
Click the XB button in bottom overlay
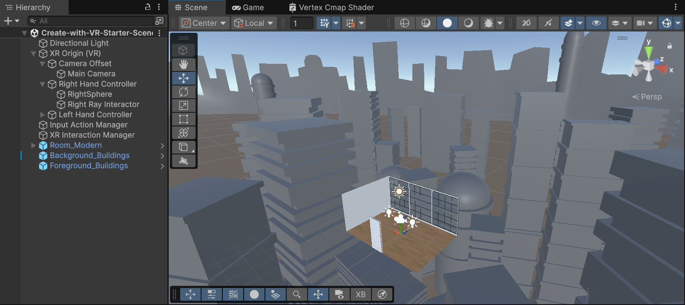pos(360,294)
